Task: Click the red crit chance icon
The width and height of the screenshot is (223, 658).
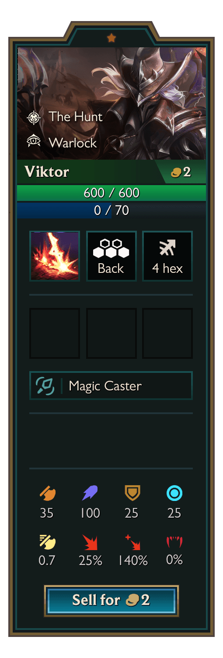Action: click(x=90, y=542)
